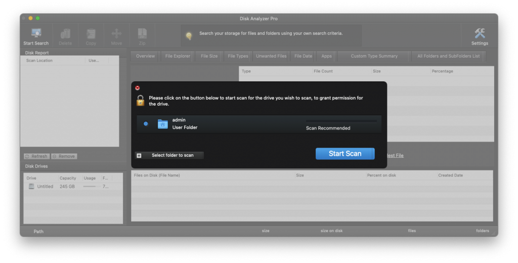Close the scan dialog with red X

(138, 88)
